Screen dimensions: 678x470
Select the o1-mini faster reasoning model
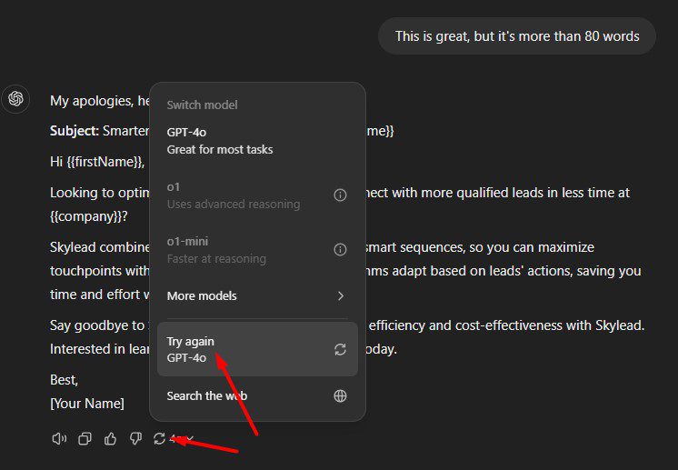click(x=257, y=250)
